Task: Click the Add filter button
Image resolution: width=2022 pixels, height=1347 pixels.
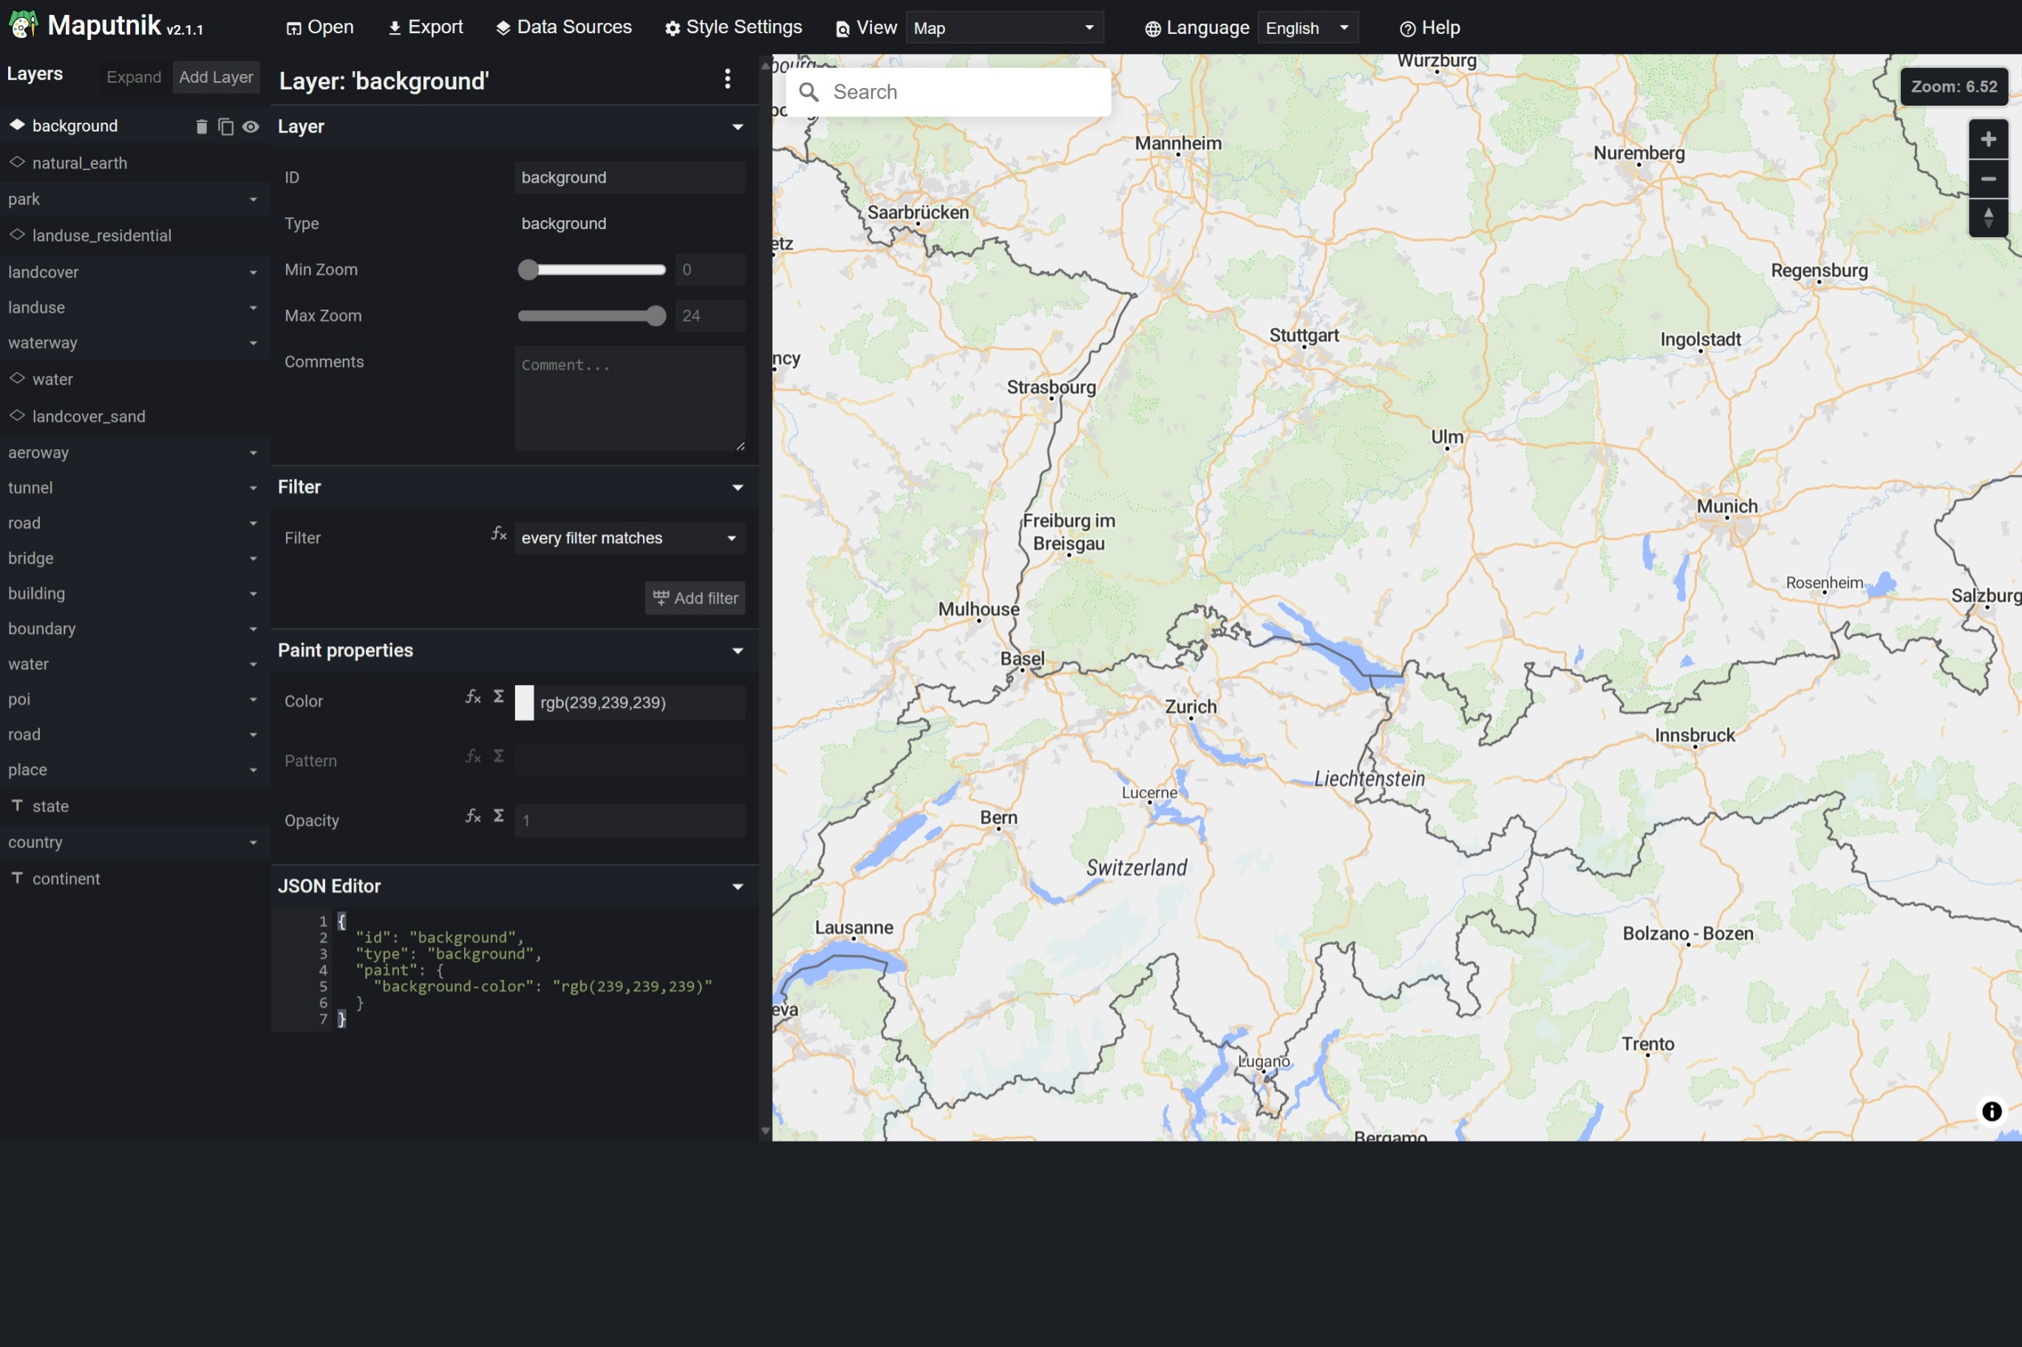Action: [696, 597]
